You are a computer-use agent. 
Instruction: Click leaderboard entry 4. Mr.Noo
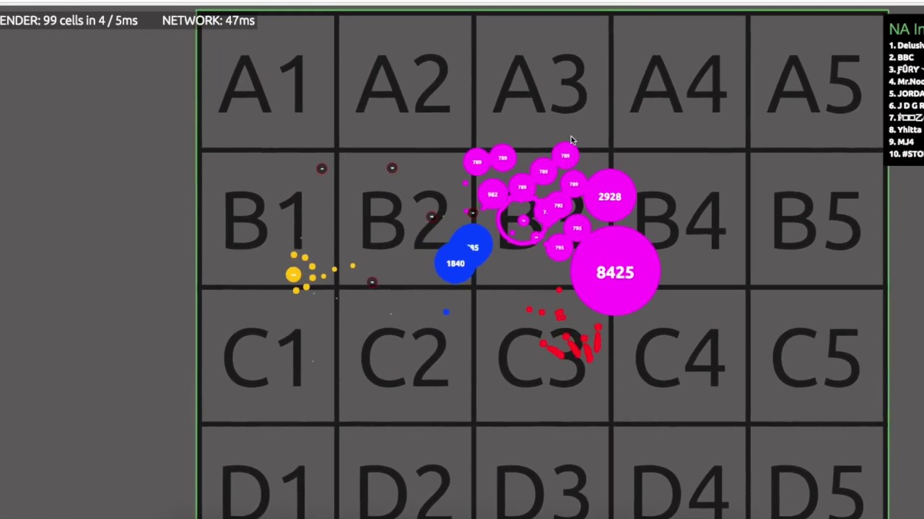point(906,81)
